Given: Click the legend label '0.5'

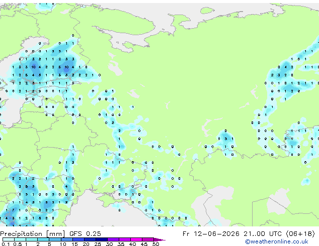Looking at the screenshot, I should 18,244.
